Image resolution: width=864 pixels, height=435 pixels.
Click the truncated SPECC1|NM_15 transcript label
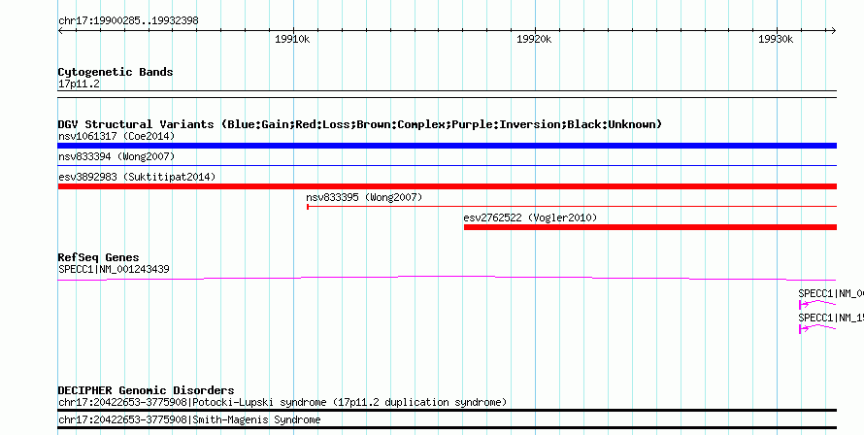(x=831, y=318)
